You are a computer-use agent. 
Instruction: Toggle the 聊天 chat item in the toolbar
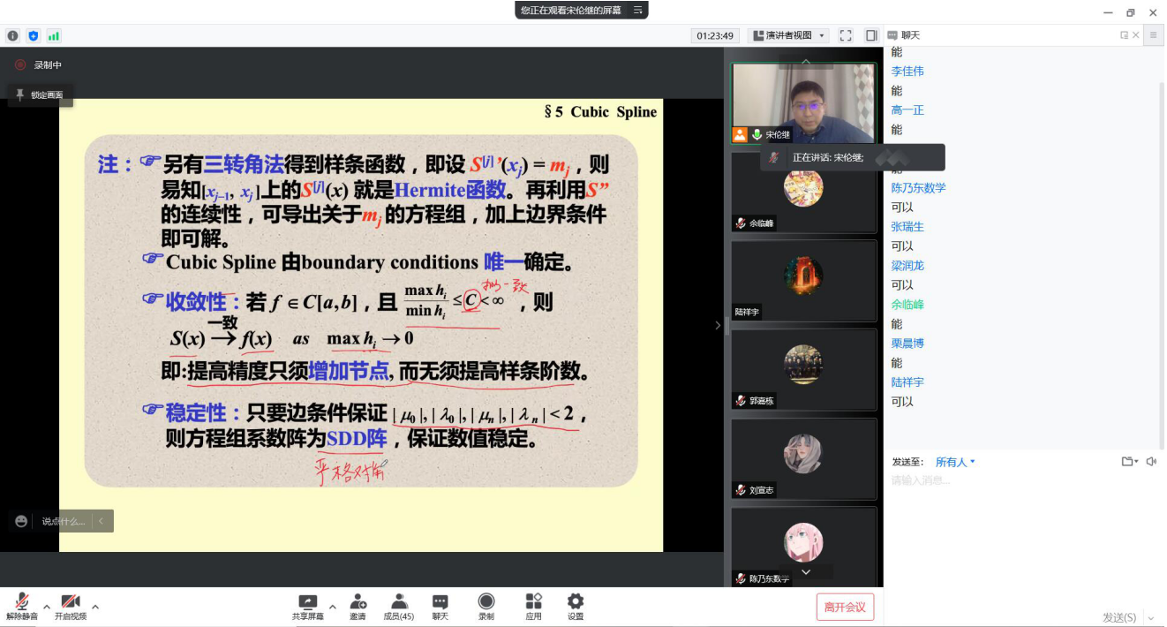pyautogui.click(x=440, y=607)
